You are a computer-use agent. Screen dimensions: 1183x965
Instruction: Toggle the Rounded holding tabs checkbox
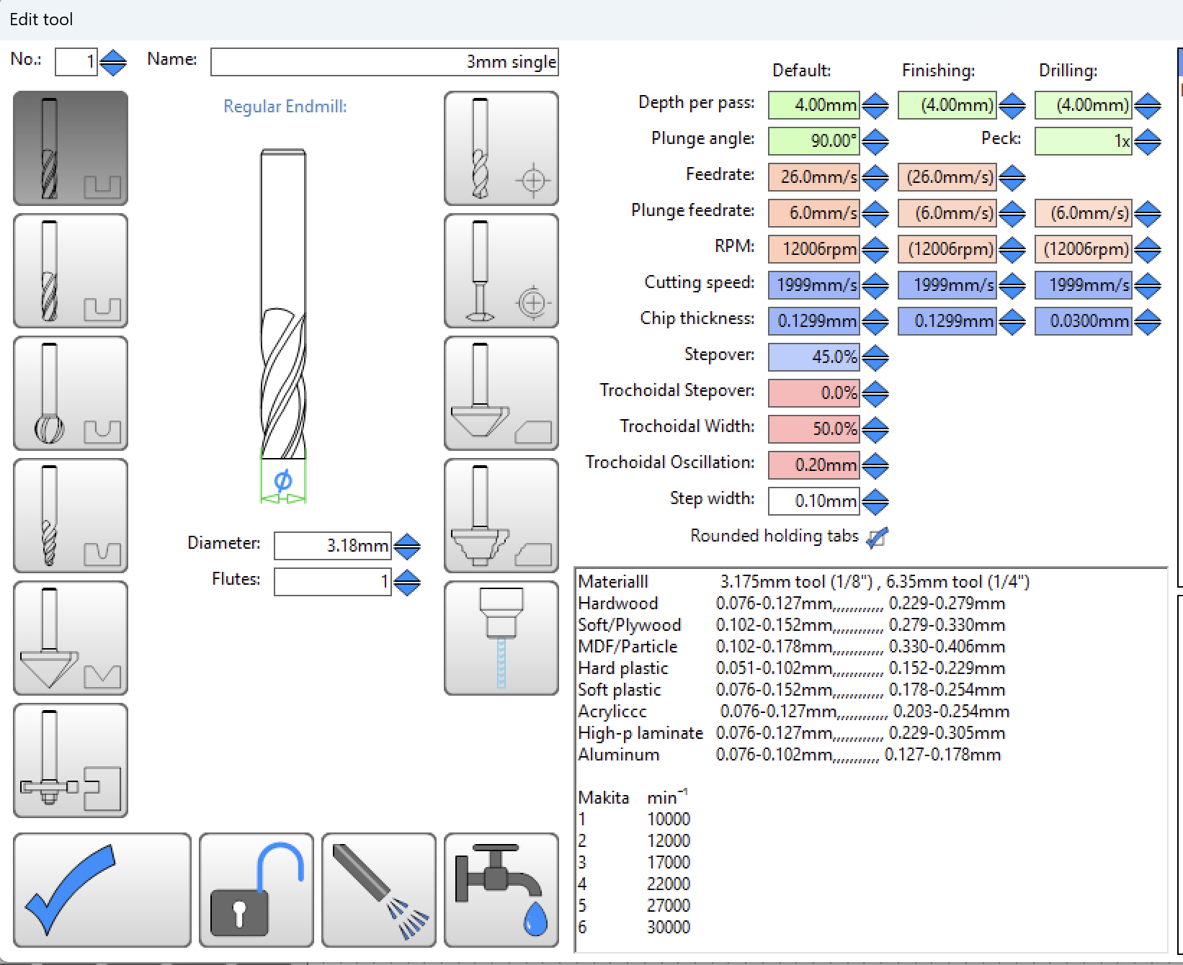tap(877, 537)
